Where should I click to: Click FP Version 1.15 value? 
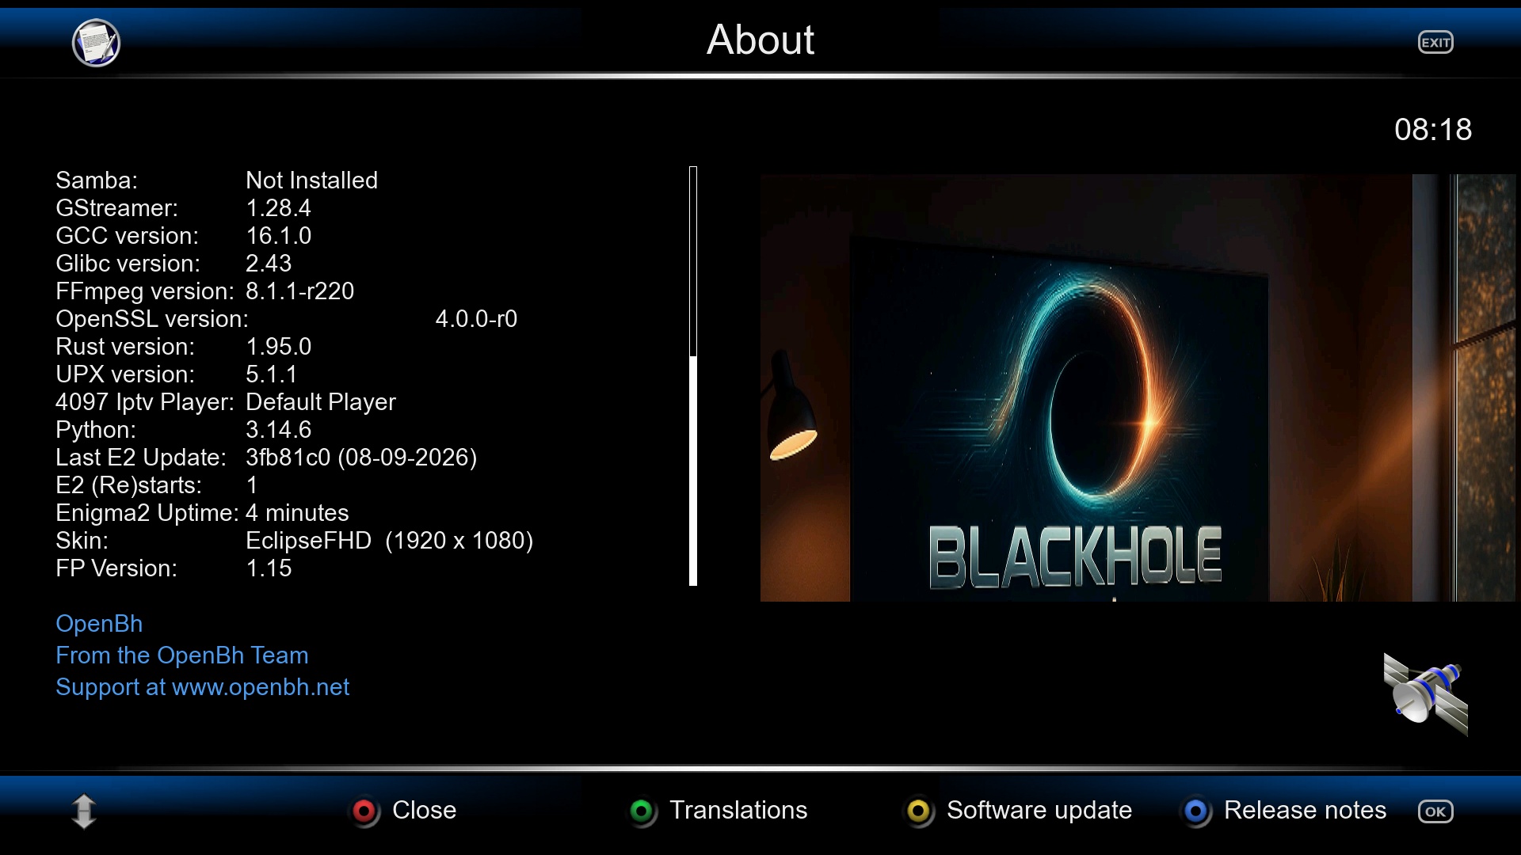point(269,568)
